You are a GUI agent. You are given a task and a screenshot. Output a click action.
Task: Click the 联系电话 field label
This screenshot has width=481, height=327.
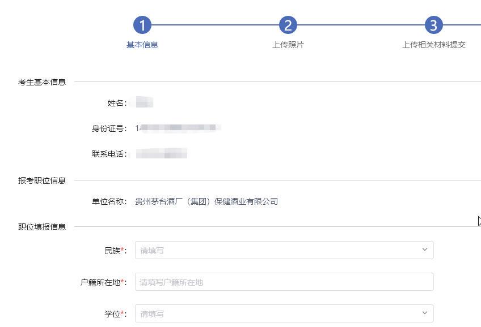click(109, 154)
